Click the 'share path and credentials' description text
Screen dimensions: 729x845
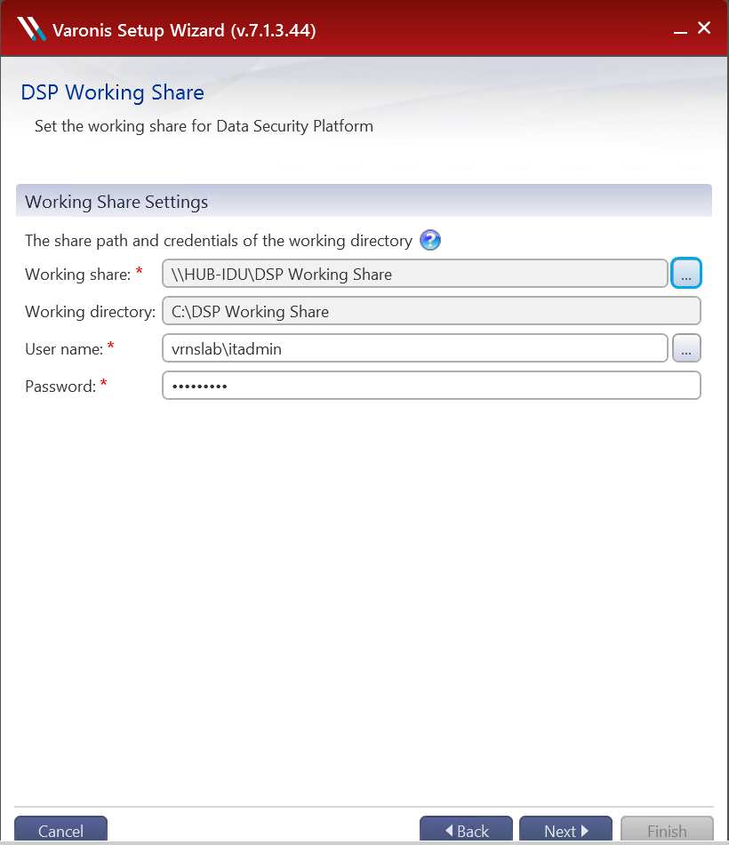219,241
